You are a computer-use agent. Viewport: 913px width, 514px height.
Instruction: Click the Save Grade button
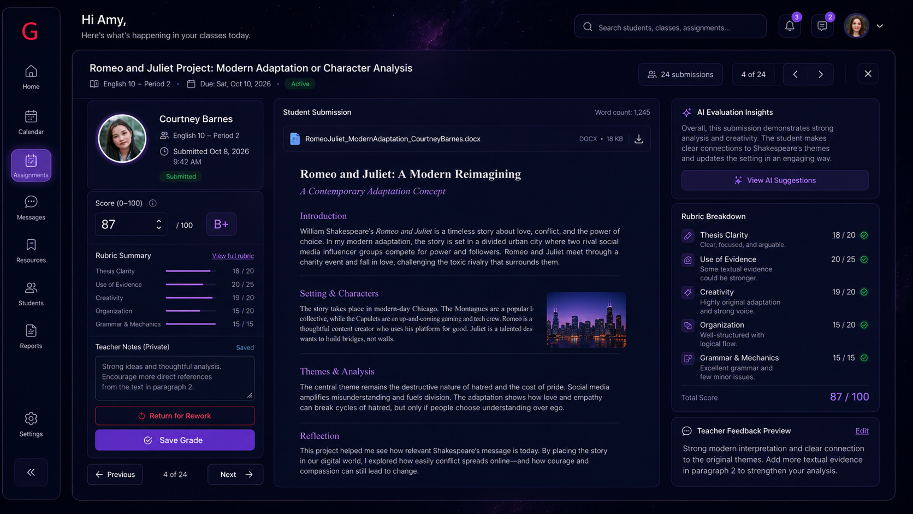pos(175,440)
